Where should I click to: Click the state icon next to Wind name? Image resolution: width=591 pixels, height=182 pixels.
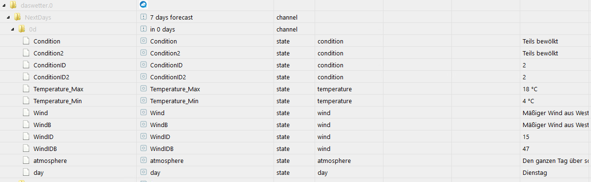tap(143, 113)
